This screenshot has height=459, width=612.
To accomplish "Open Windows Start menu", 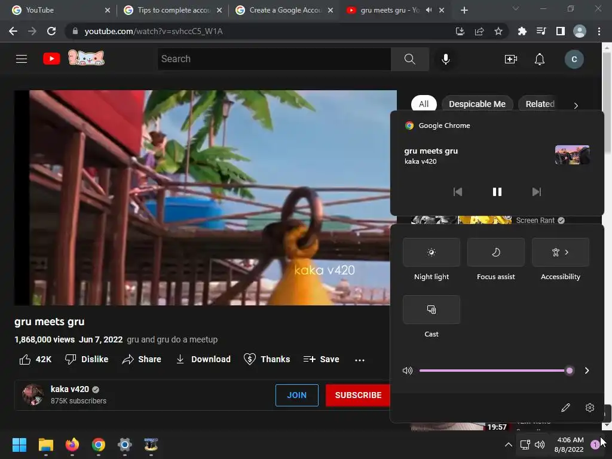I will coord(19,445).
